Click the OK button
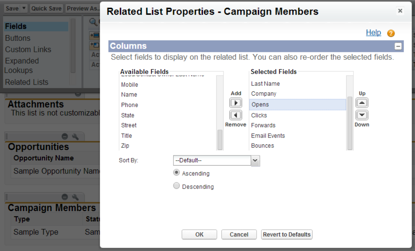This screenshot has height=251, width=415. pos(199,234)
